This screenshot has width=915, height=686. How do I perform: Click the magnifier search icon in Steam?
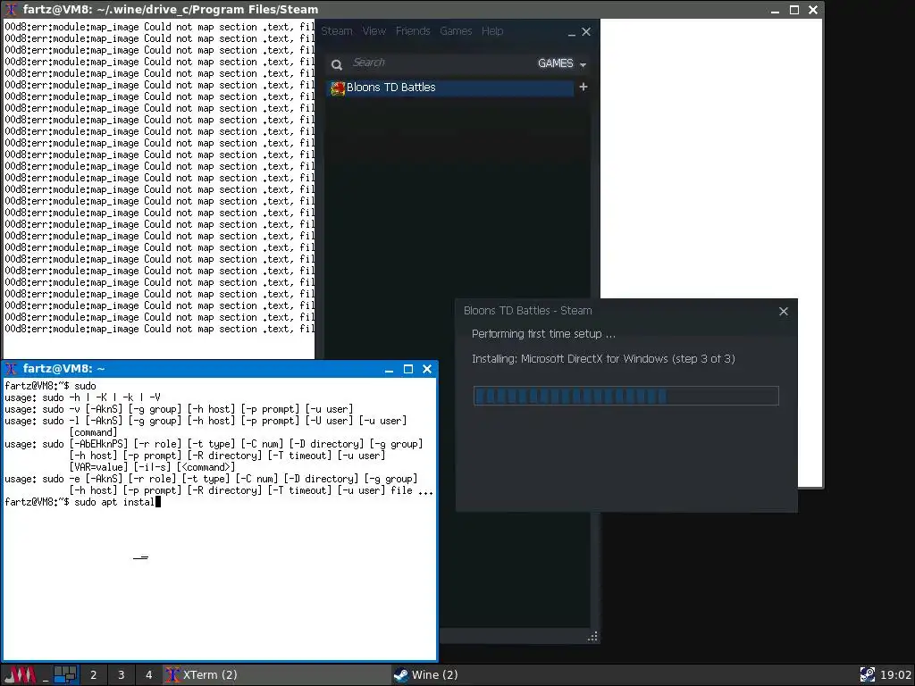[x=337, y=64]
